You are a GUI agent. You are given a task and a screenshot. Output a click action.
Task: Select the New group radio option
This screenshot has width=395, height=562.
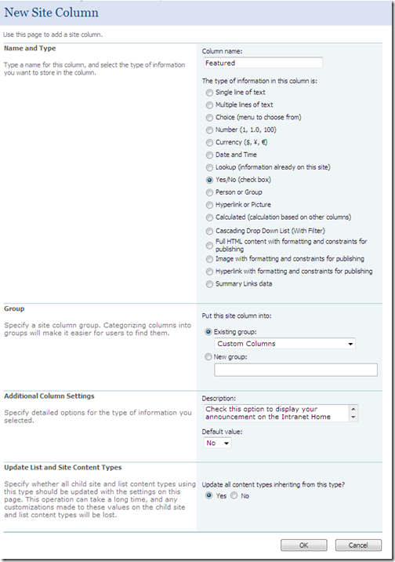[208, 357]
